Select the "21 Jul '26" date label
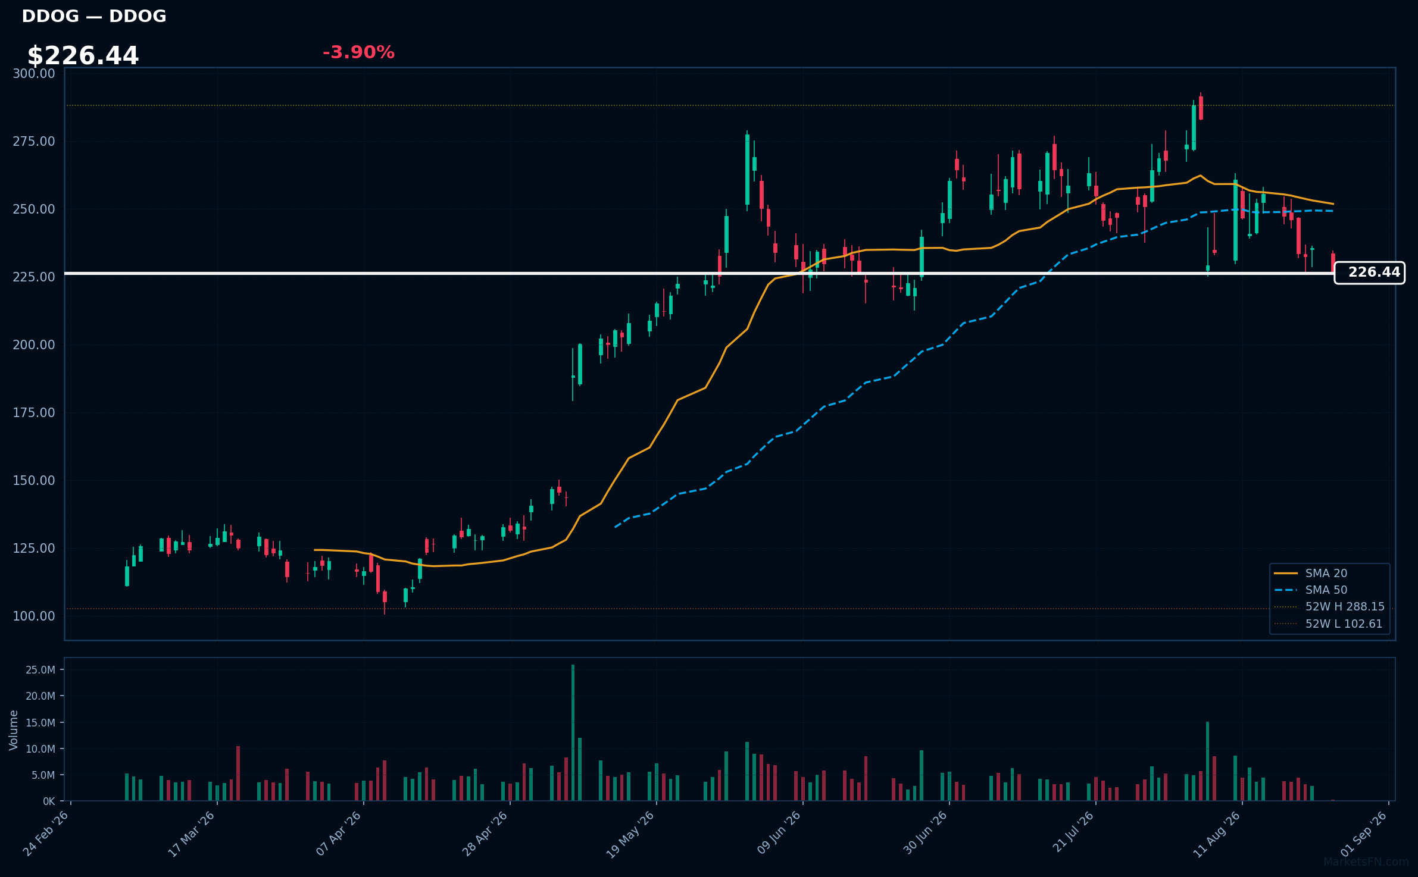The height and width of the screenshot is (877, 1418). (x=1073, y=831)
